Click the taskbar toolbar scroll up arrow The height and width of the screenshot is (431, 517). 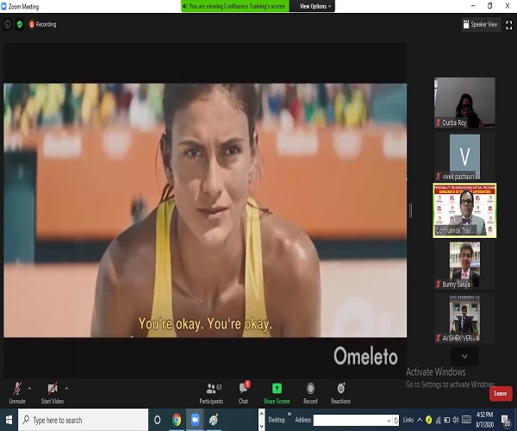coord(261,414)
